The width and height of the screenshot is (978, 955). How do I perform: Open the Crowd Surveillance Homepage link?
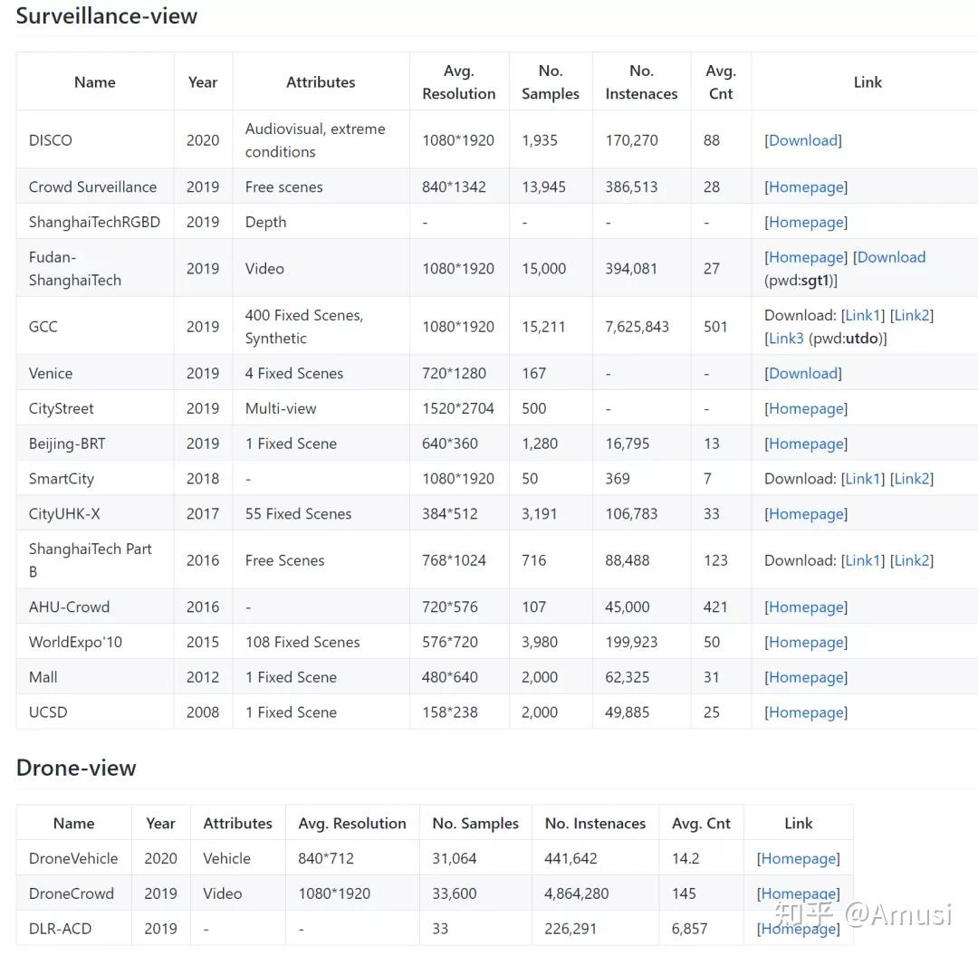click(x=805, y=186)
